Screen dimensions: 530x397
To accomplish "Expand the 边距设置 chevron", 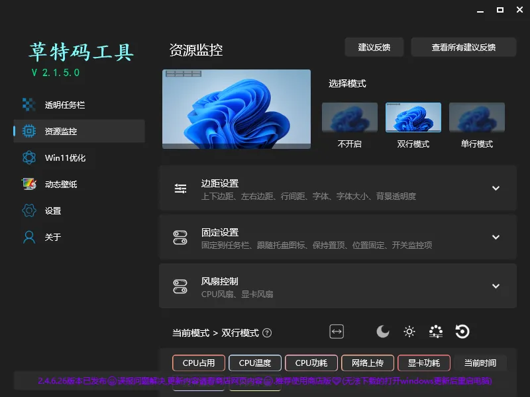I will click(496, 189).
